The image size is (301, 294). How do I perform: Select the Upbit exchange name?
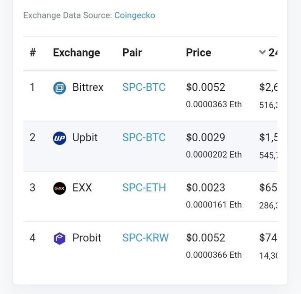(85, 137)
